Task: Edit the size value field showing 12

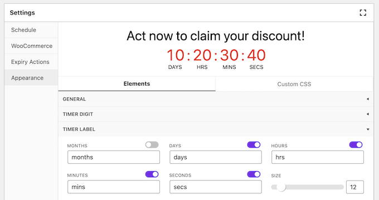Action: [355, 187]
